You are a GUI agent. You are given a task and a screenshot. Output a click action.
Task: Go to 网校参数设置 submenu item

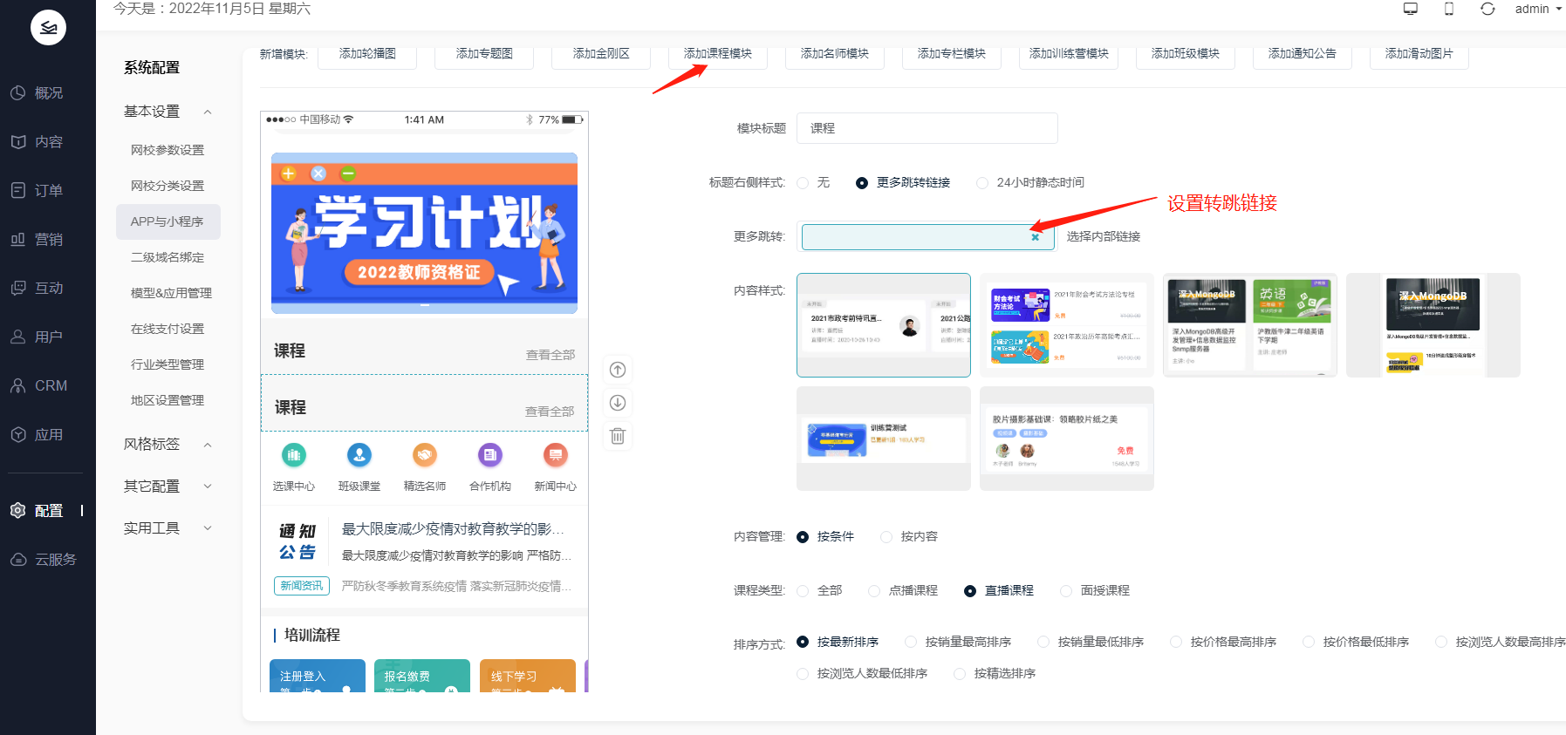[x=168, y=150]
